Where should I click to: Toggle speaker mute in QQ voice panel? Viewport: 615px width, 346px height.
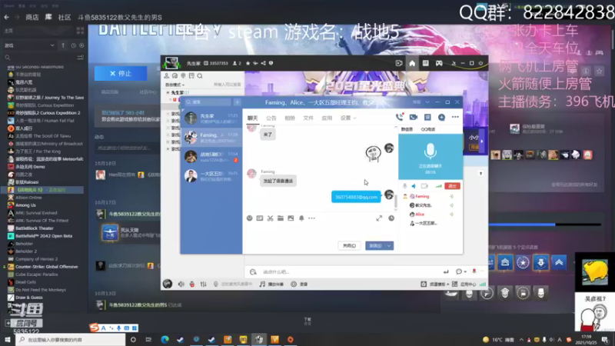click(x=414, y=186)
